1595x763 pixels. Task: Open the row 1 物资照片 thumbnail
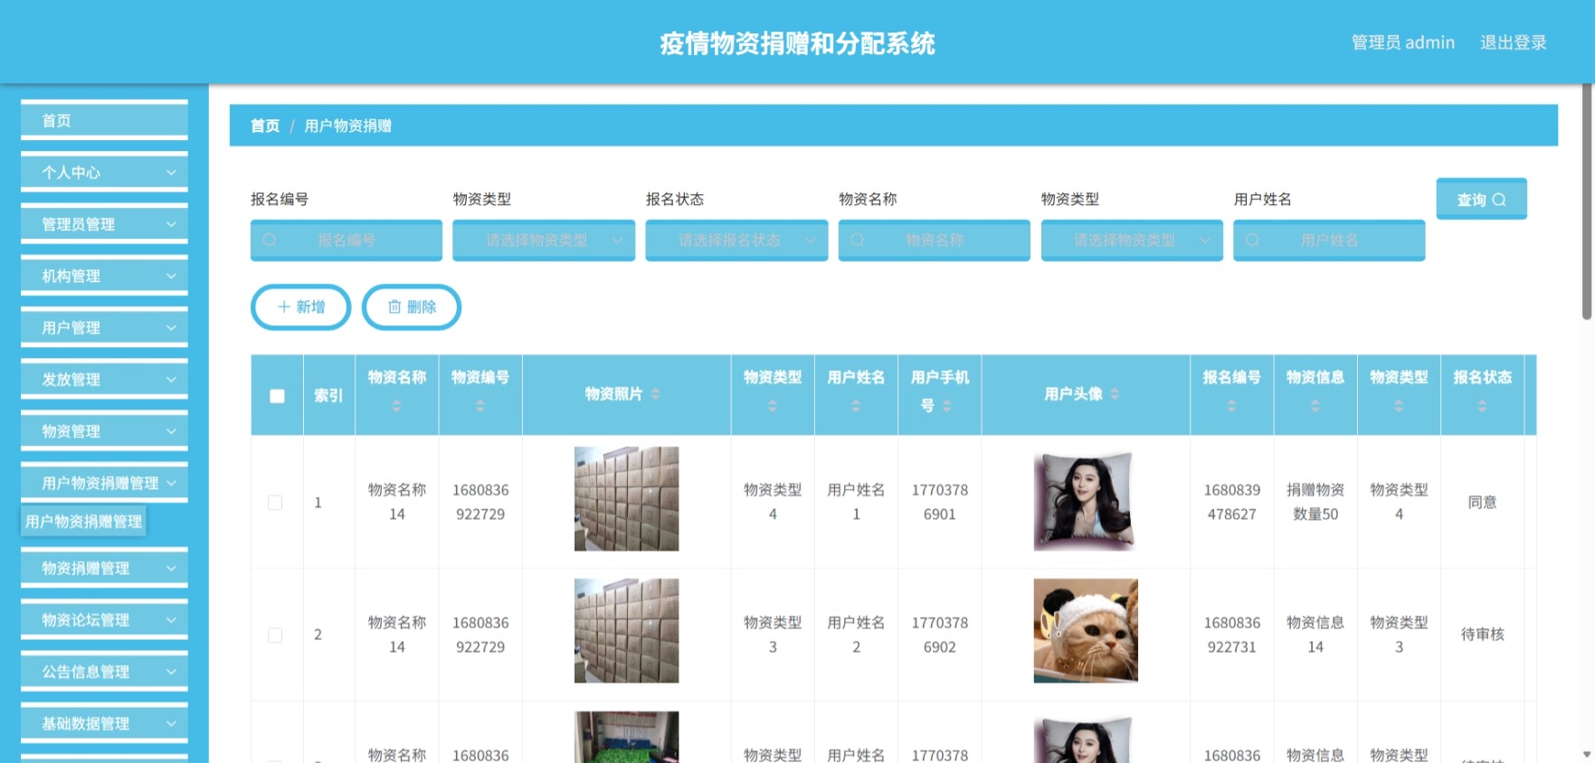626,499
